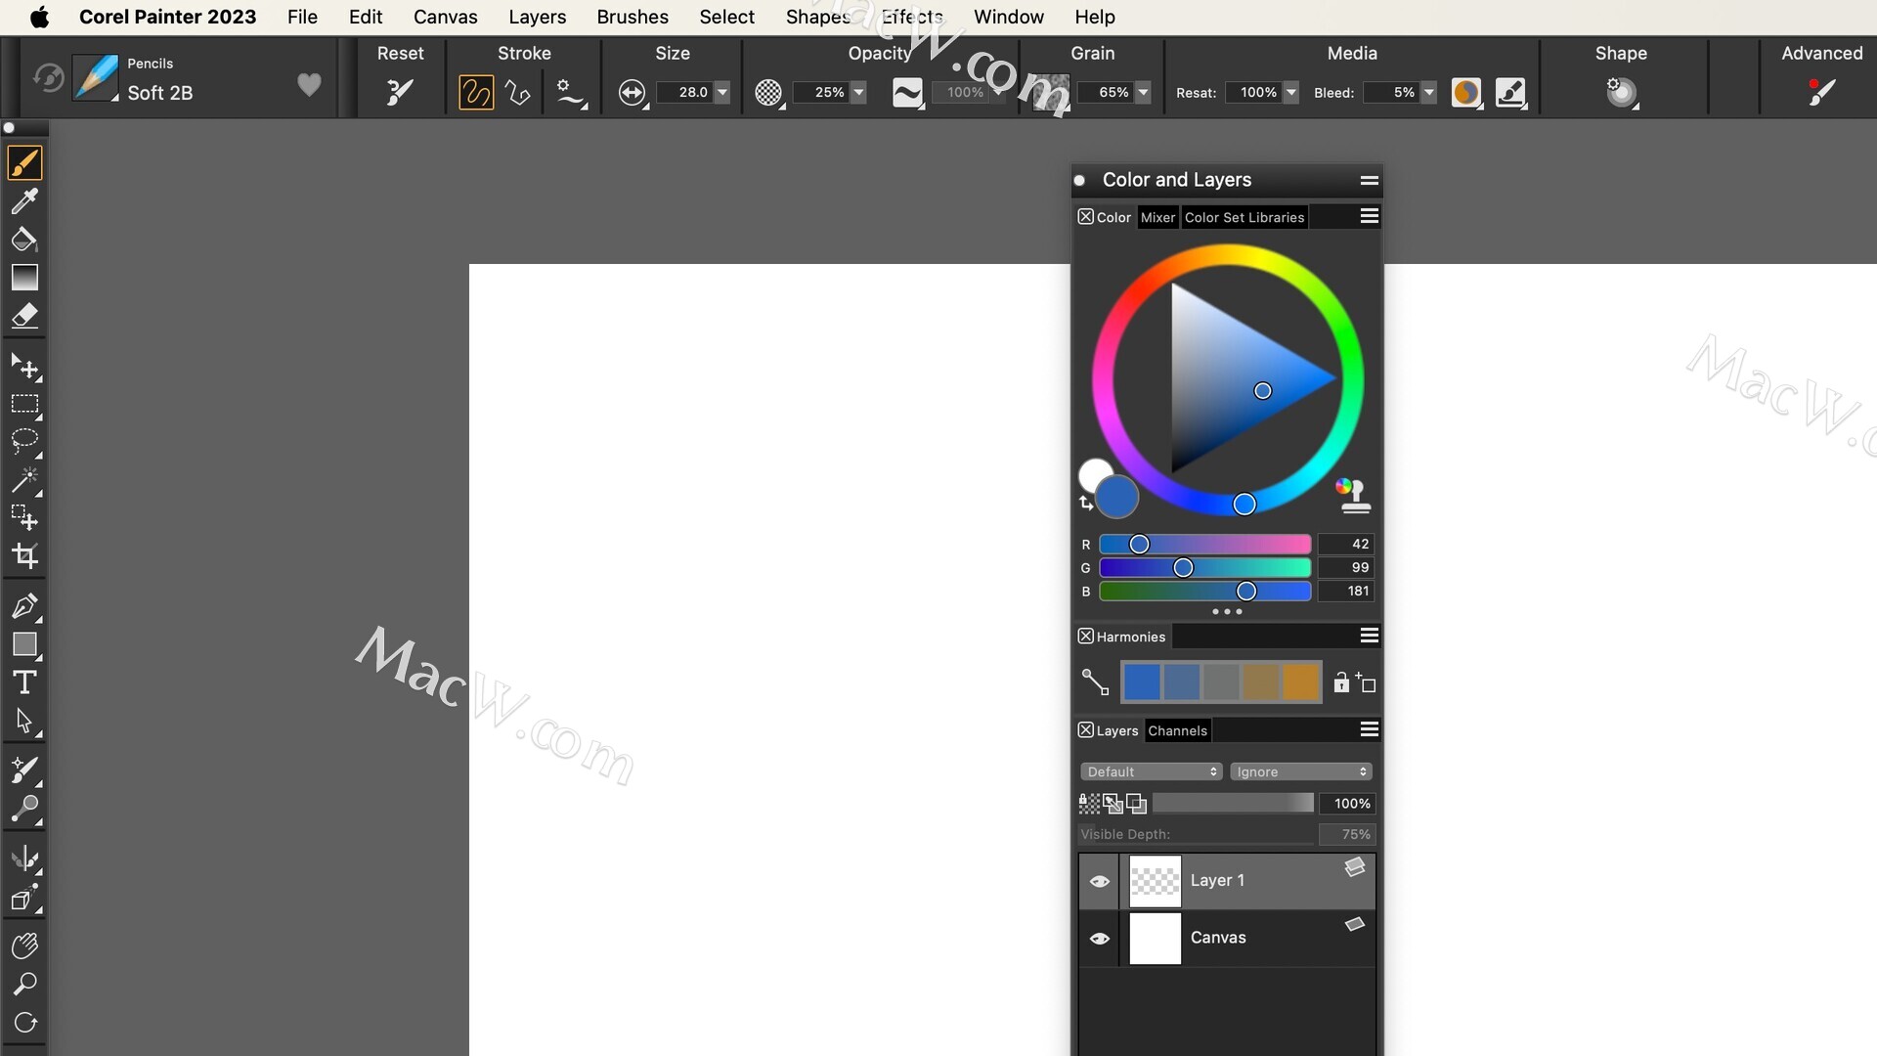Swap main and additional colors

point(1086,503)
